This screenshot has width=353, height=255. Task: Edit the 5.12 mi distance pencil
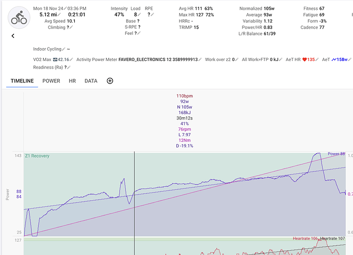(x=59, y=15)
